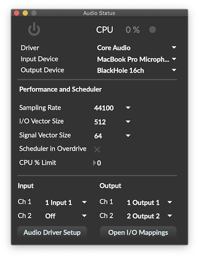
Task: Open Input Ch 2 dropdown showing Off
Action: pos(66,216)
